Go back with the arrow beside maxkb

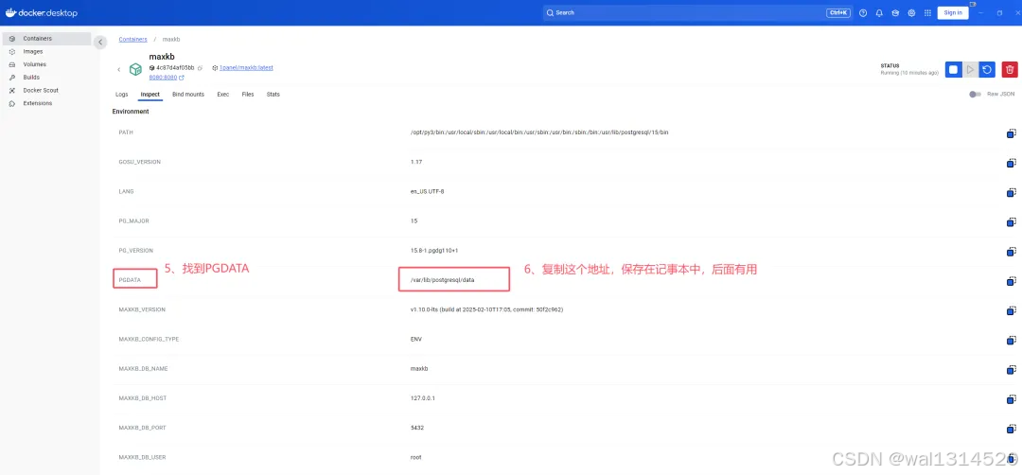pos(118,69)
